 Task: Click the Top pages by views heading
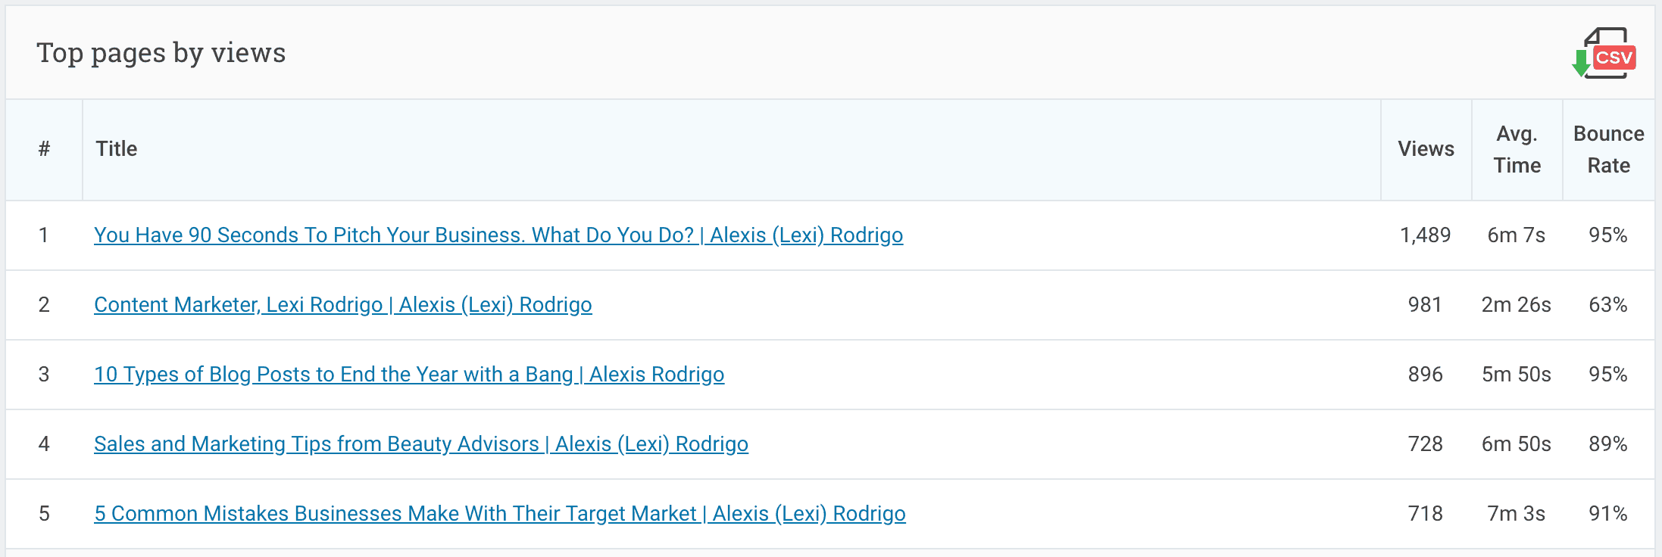pyautogui.click(x=161, y=53)
